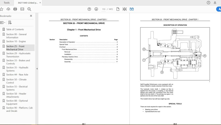Select single page view icon
Image resolution: width=221 pixels, height=125 pixels.
pos(118,9)
